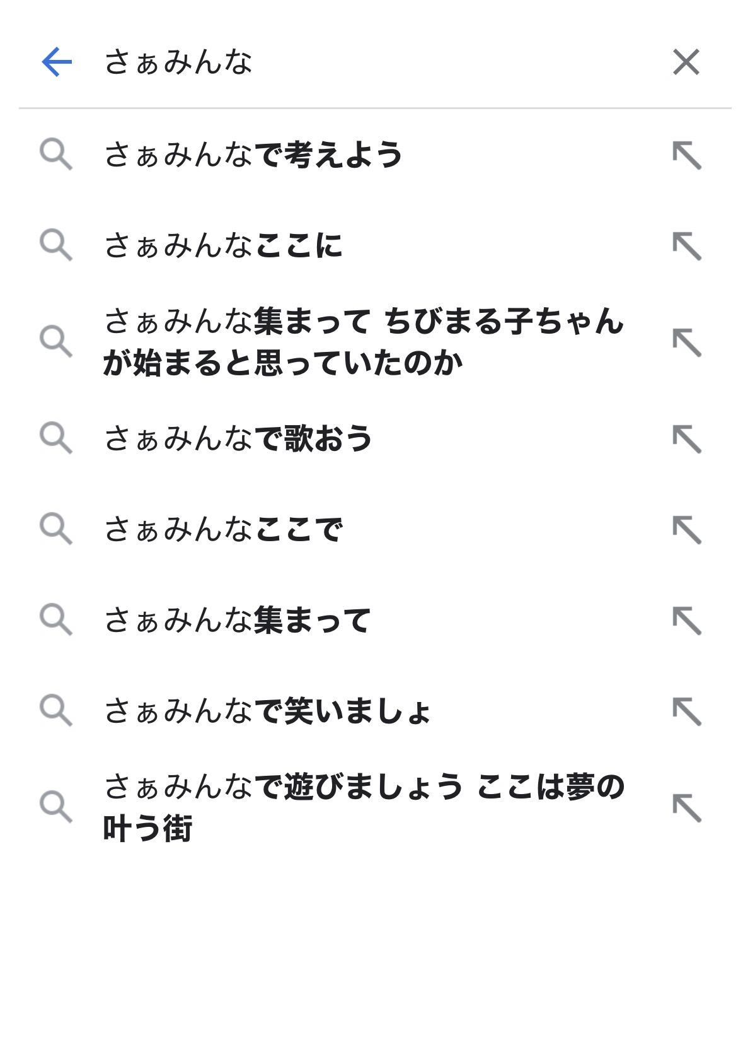Click magnifier icon beside で考えよう suggestion
The height and width of the screenshot is (1059, 743).
click(x=56, y=155)
